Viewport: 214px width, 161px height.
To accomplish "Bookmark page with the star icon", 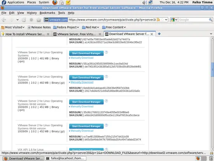I will pos(162,20).
